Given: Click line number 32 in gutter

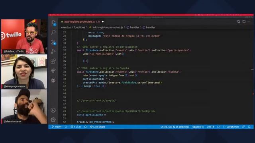Looking at the screenshot, I should tap(65, 50).
